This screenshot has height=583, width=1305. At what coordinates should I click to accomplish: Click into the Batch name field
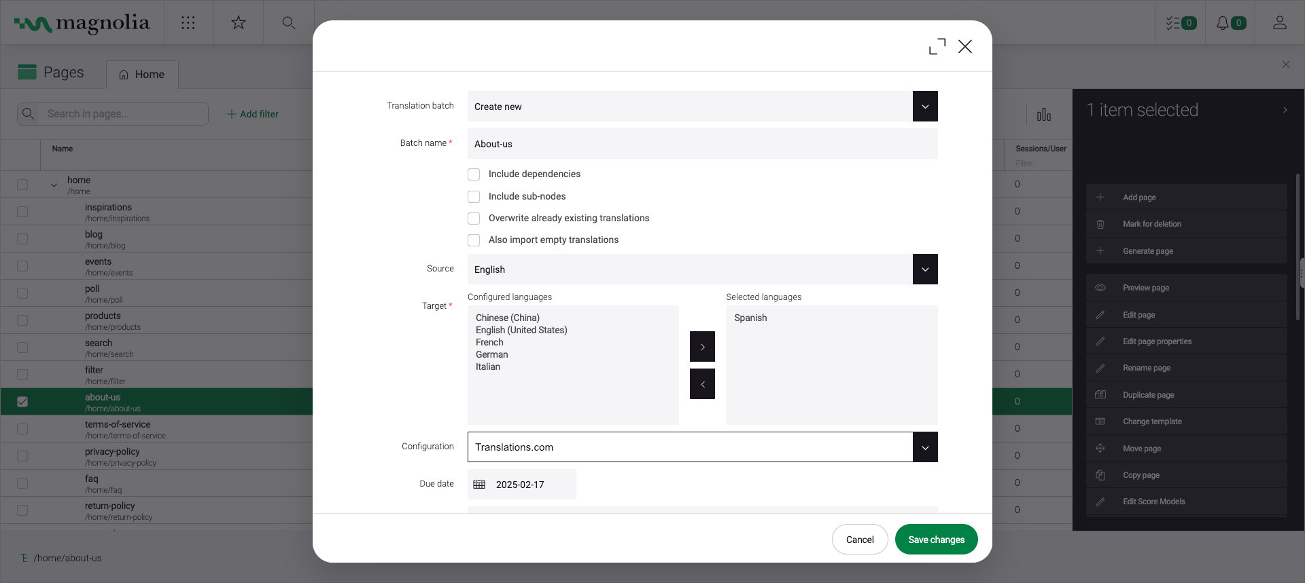702,144
